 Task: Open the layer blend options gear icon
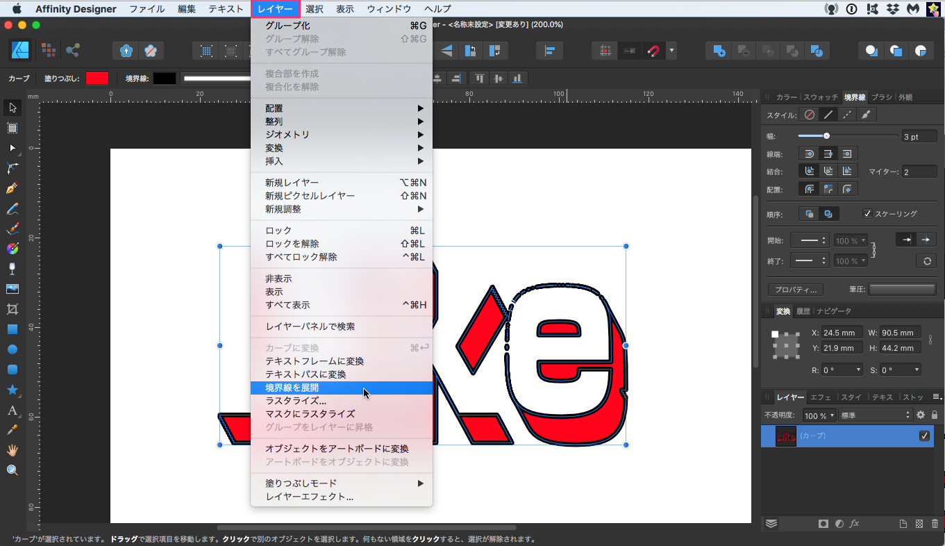pyautogui.click(x=921, y=415)
